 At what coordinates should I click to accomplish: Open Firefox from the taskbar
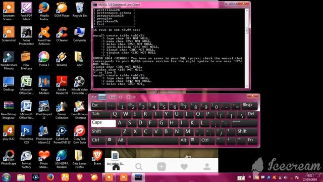[x=50, y=177]
